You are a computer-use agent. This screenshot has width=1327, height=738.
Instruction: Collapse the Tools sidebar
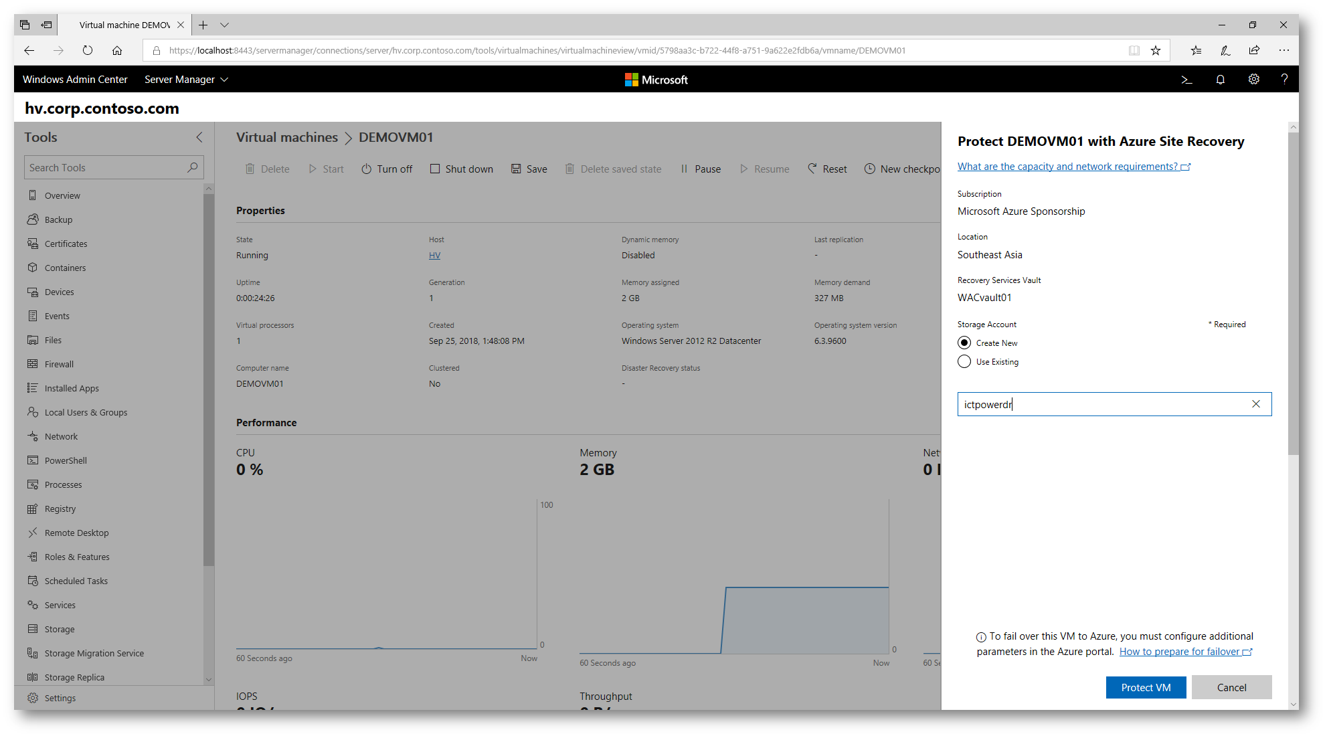pos(199,137)
